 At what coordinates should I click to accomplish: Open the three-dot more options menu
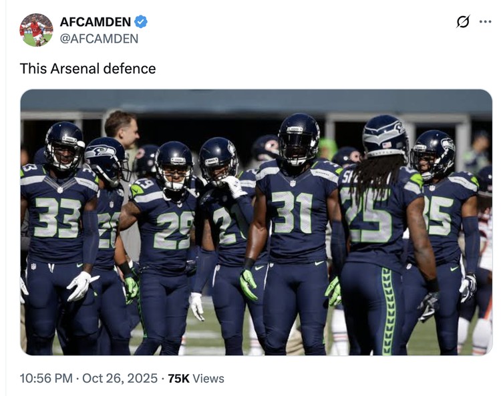click(x=486, y=21)
